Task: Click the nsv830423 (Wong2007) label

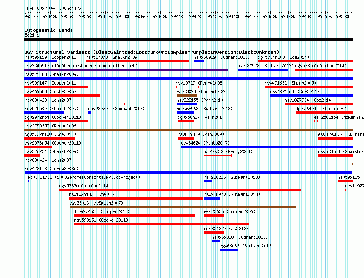Action: (49, 100)
